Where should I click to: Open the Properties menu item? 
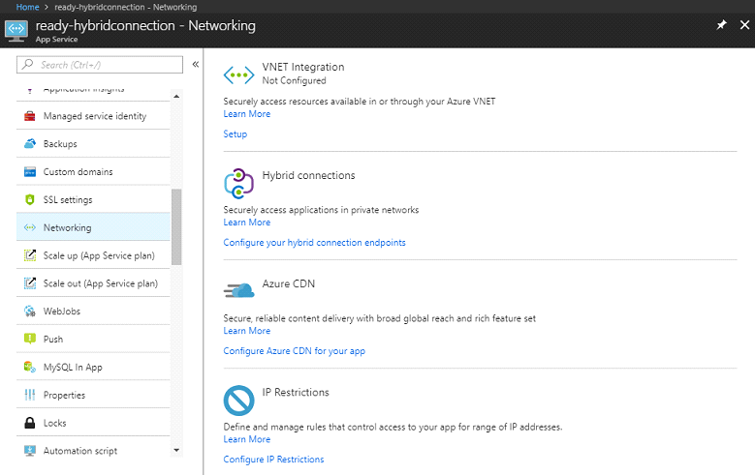coord(93,395)
